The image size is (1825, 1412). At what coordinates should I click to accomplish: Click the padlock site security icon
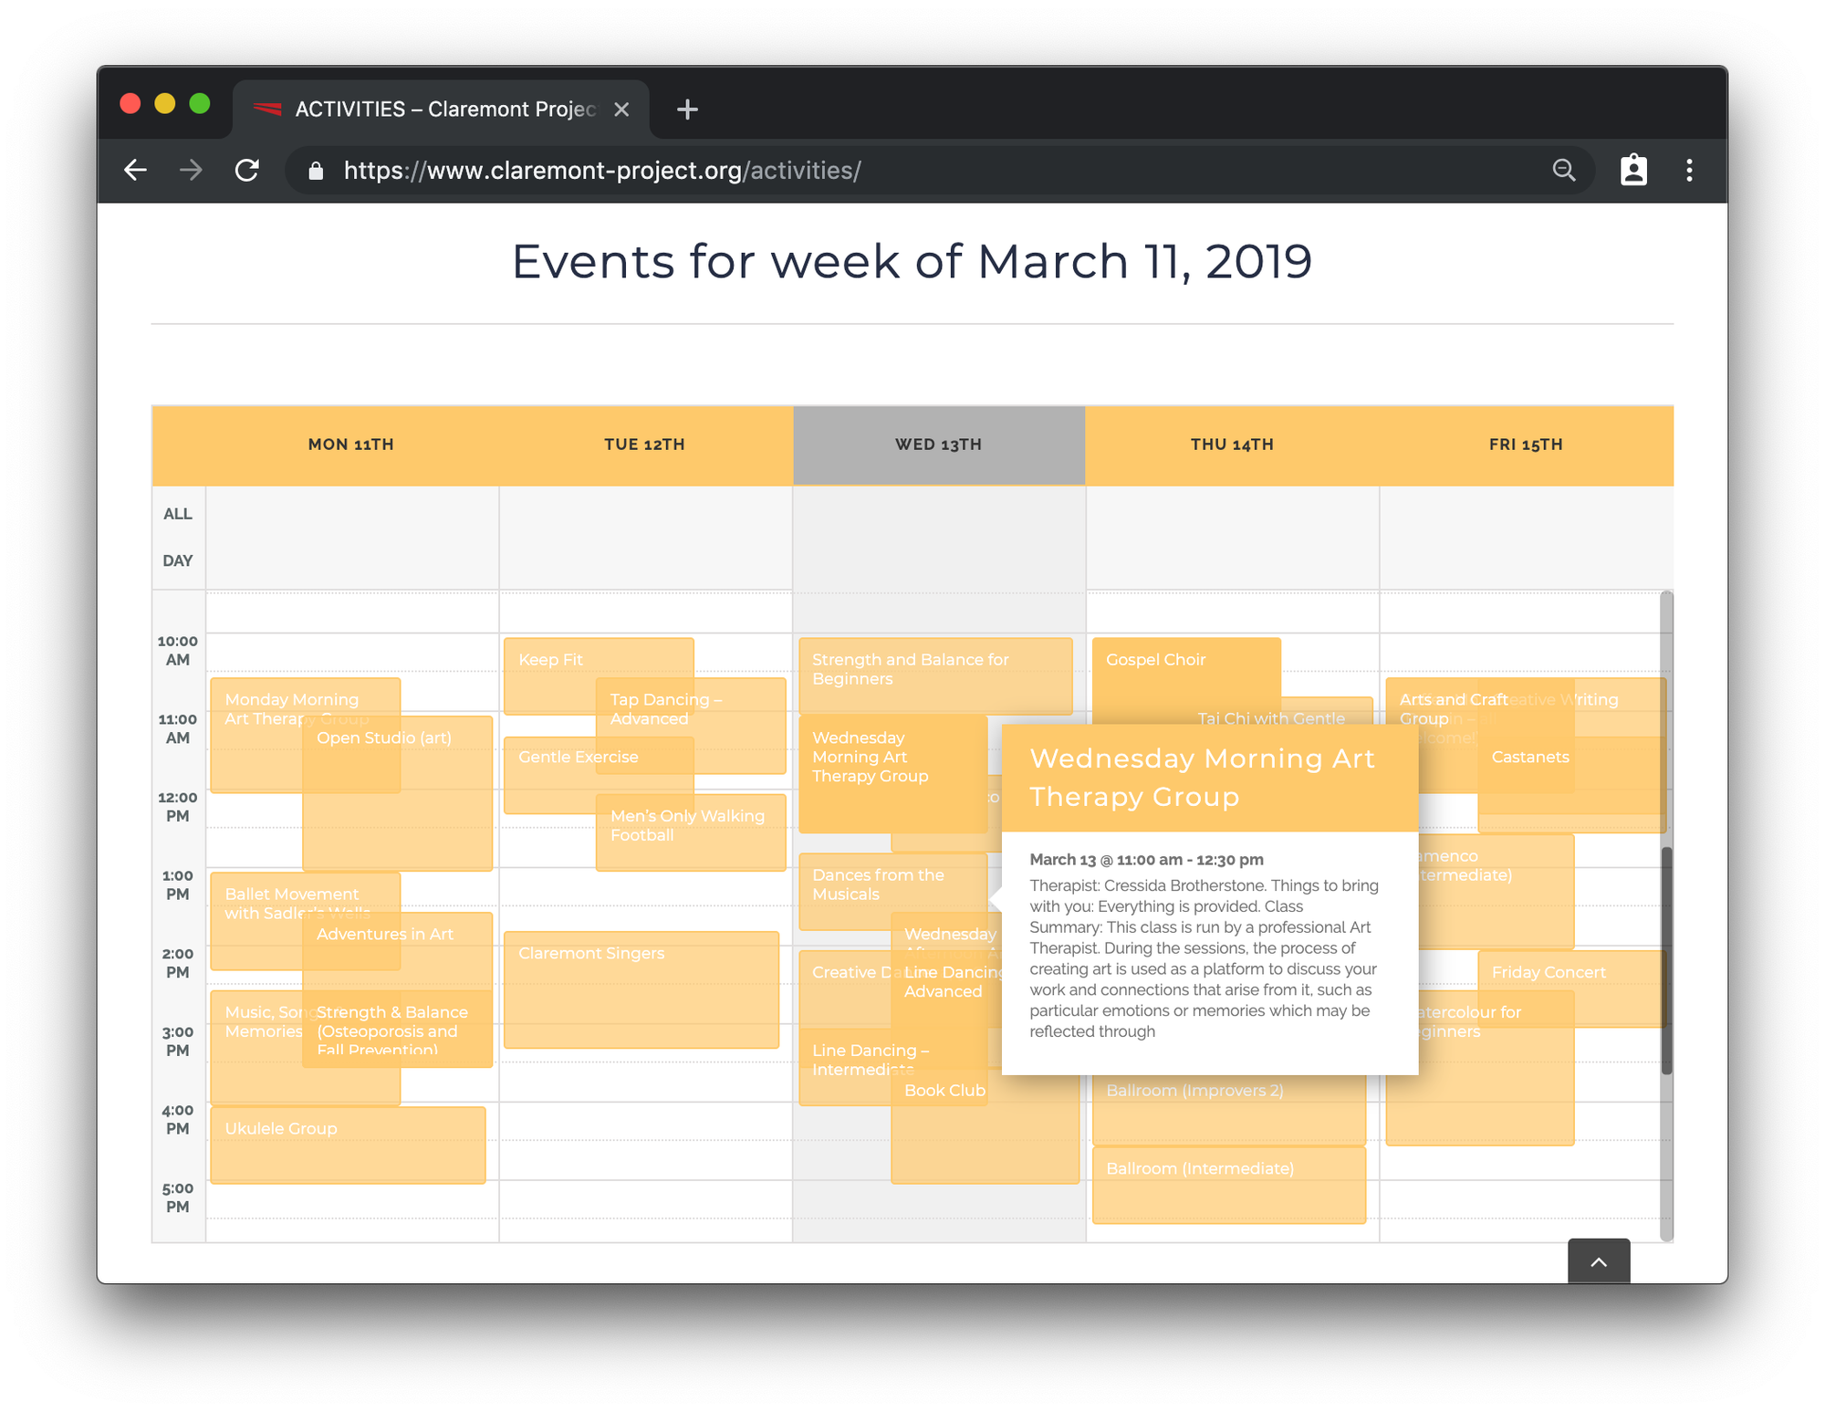pos(315,171)
